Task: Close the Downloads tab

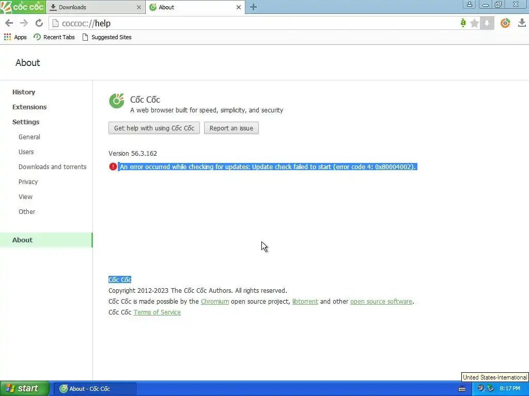Action: click(138, 7)
